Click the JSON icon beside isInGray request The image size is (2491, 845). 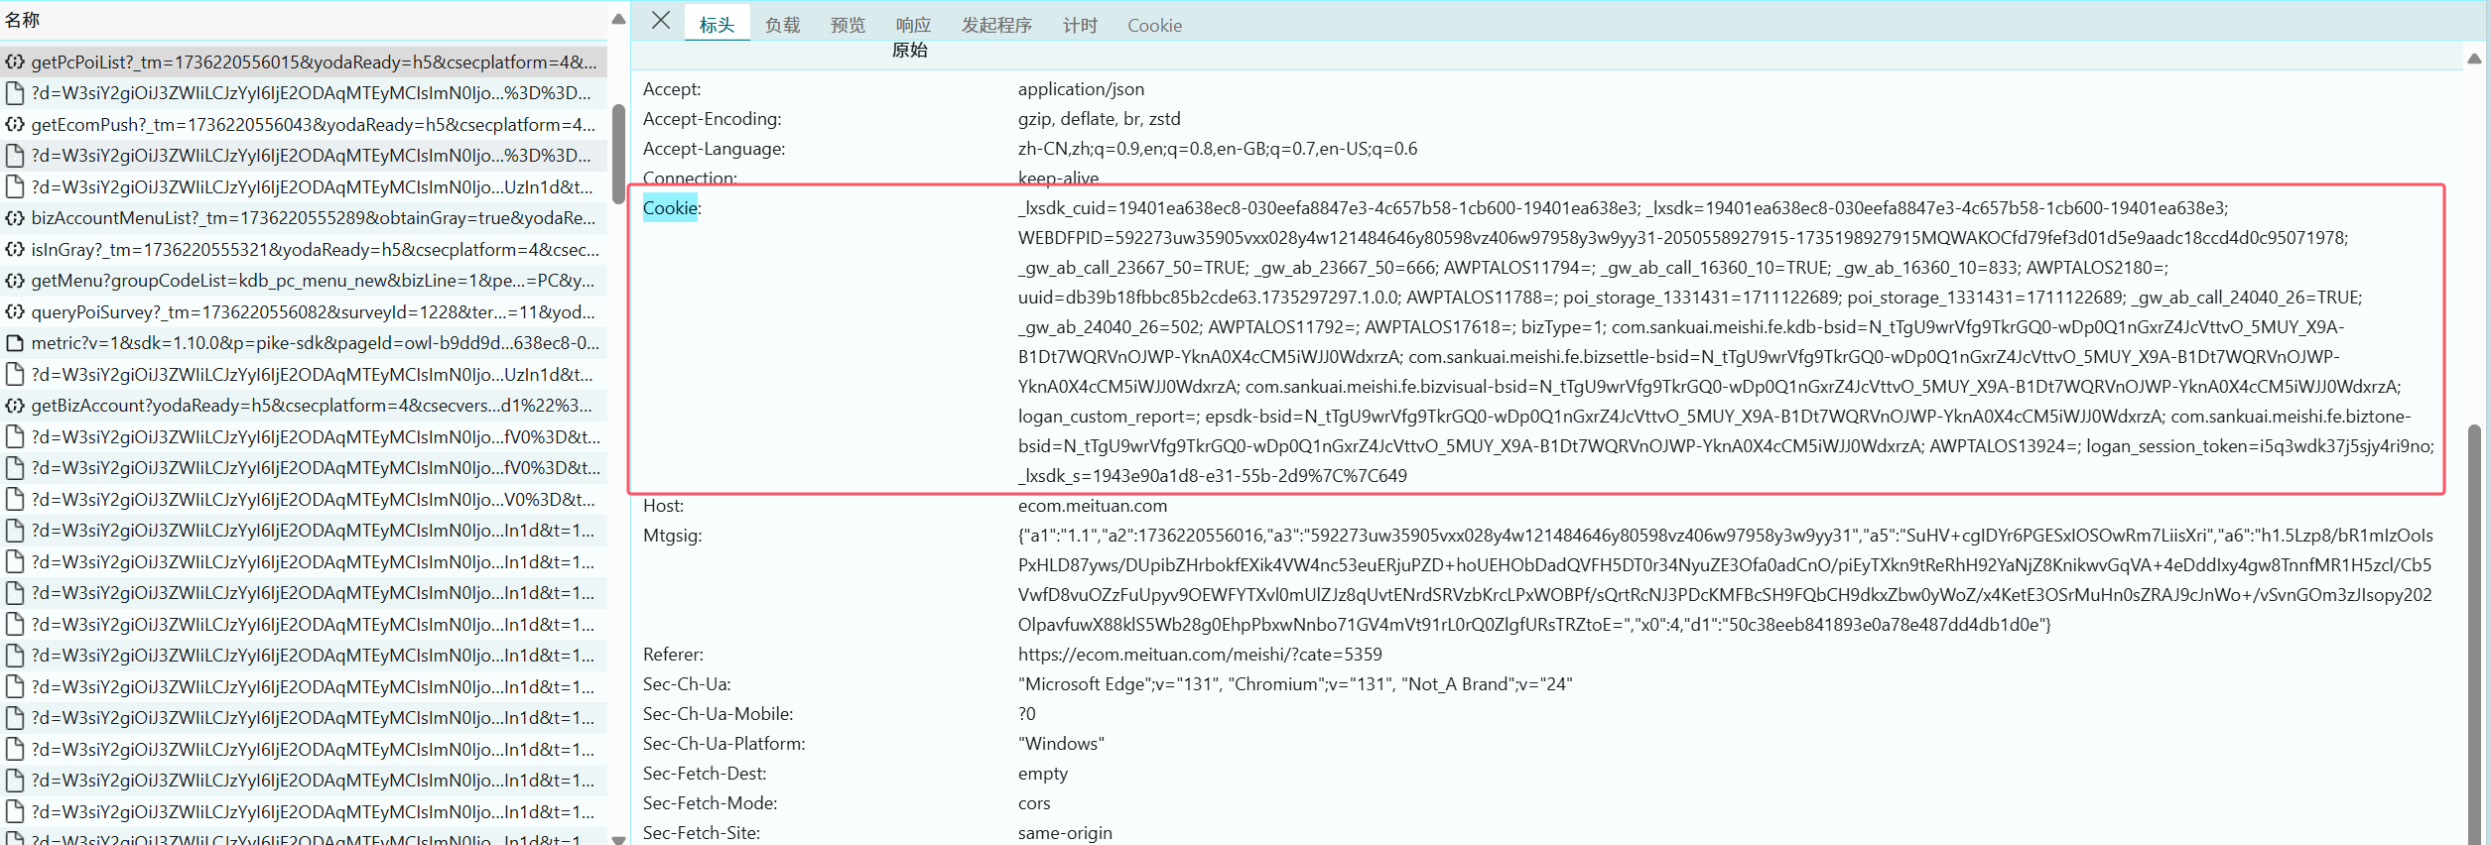point(15,250)
